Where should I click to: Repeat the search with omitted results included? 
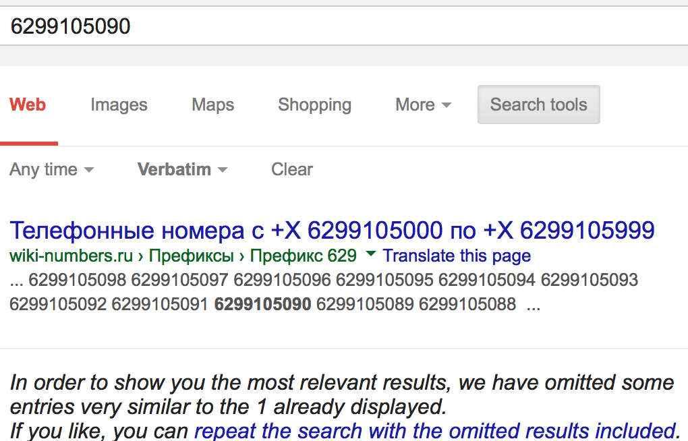435,430
